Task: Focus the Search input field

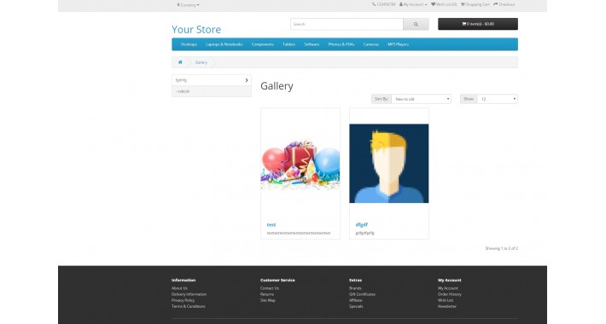Action: 347,24
